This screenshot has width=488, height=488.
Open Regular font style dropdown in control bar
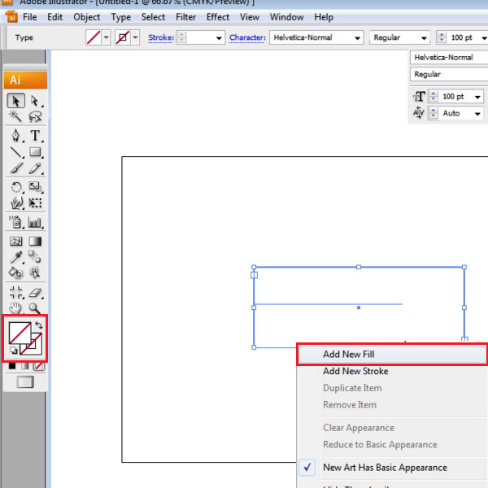click(x=424, y=38)
